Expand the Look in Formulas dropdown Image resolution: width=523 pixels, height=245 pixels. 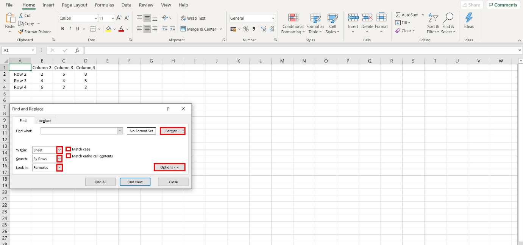click(59, 167)
